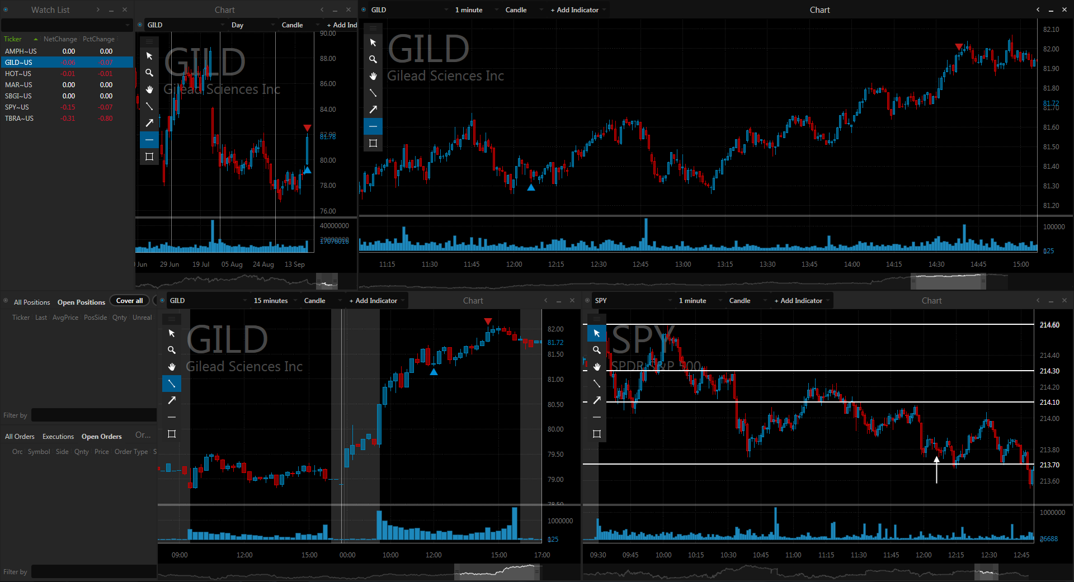Image resolution: width=1074 pixels, height=582 pixels.
Task: Select the rectangle tool in the SPY chart
Action: click(x=597, y=434)
